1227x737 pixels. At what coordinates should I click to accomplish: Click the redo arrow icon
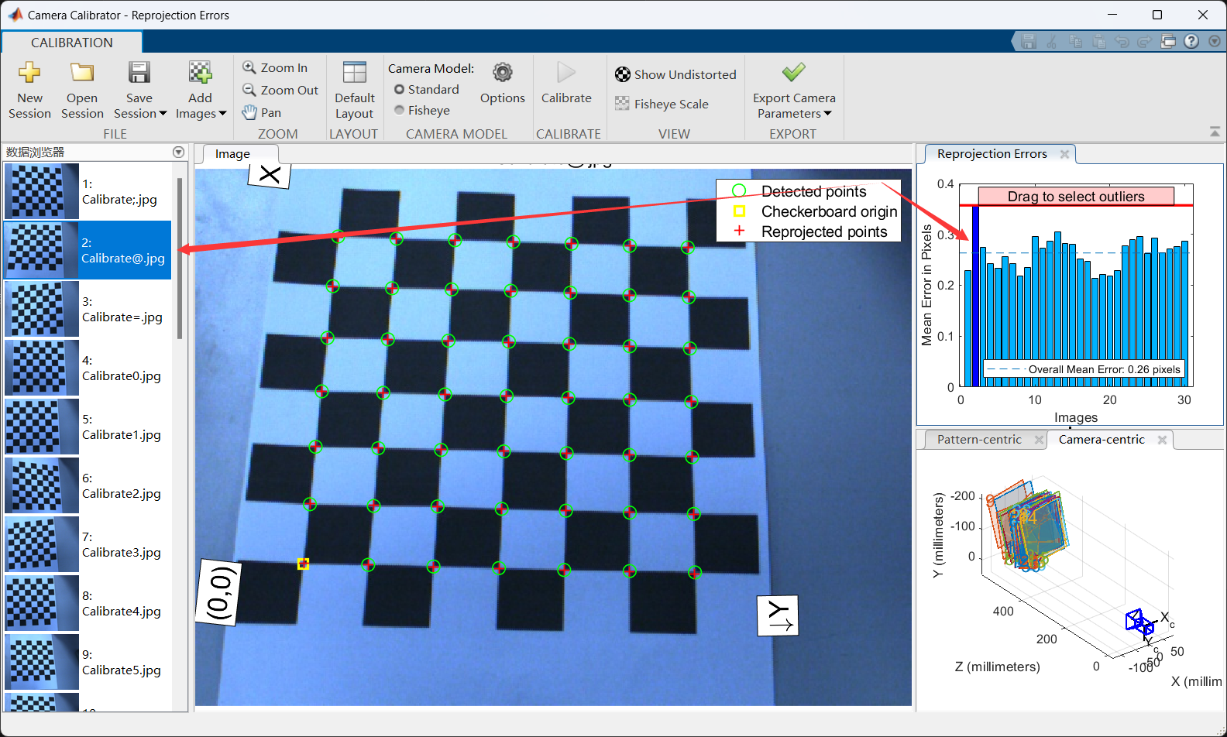point(1144,42)
